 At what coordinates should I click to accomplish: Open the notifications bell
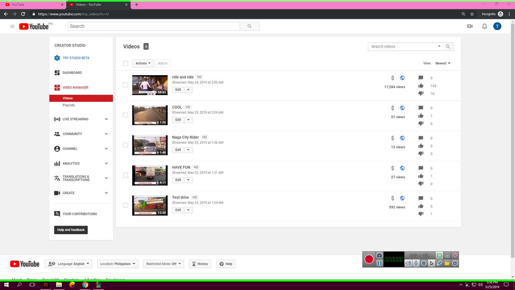click(484, 27)
